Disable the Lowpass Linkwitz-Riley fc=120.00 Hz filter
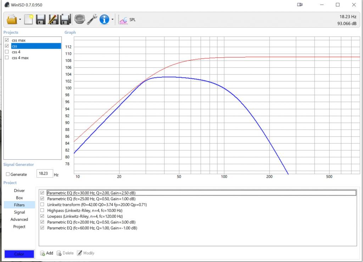 click(42, 216)
